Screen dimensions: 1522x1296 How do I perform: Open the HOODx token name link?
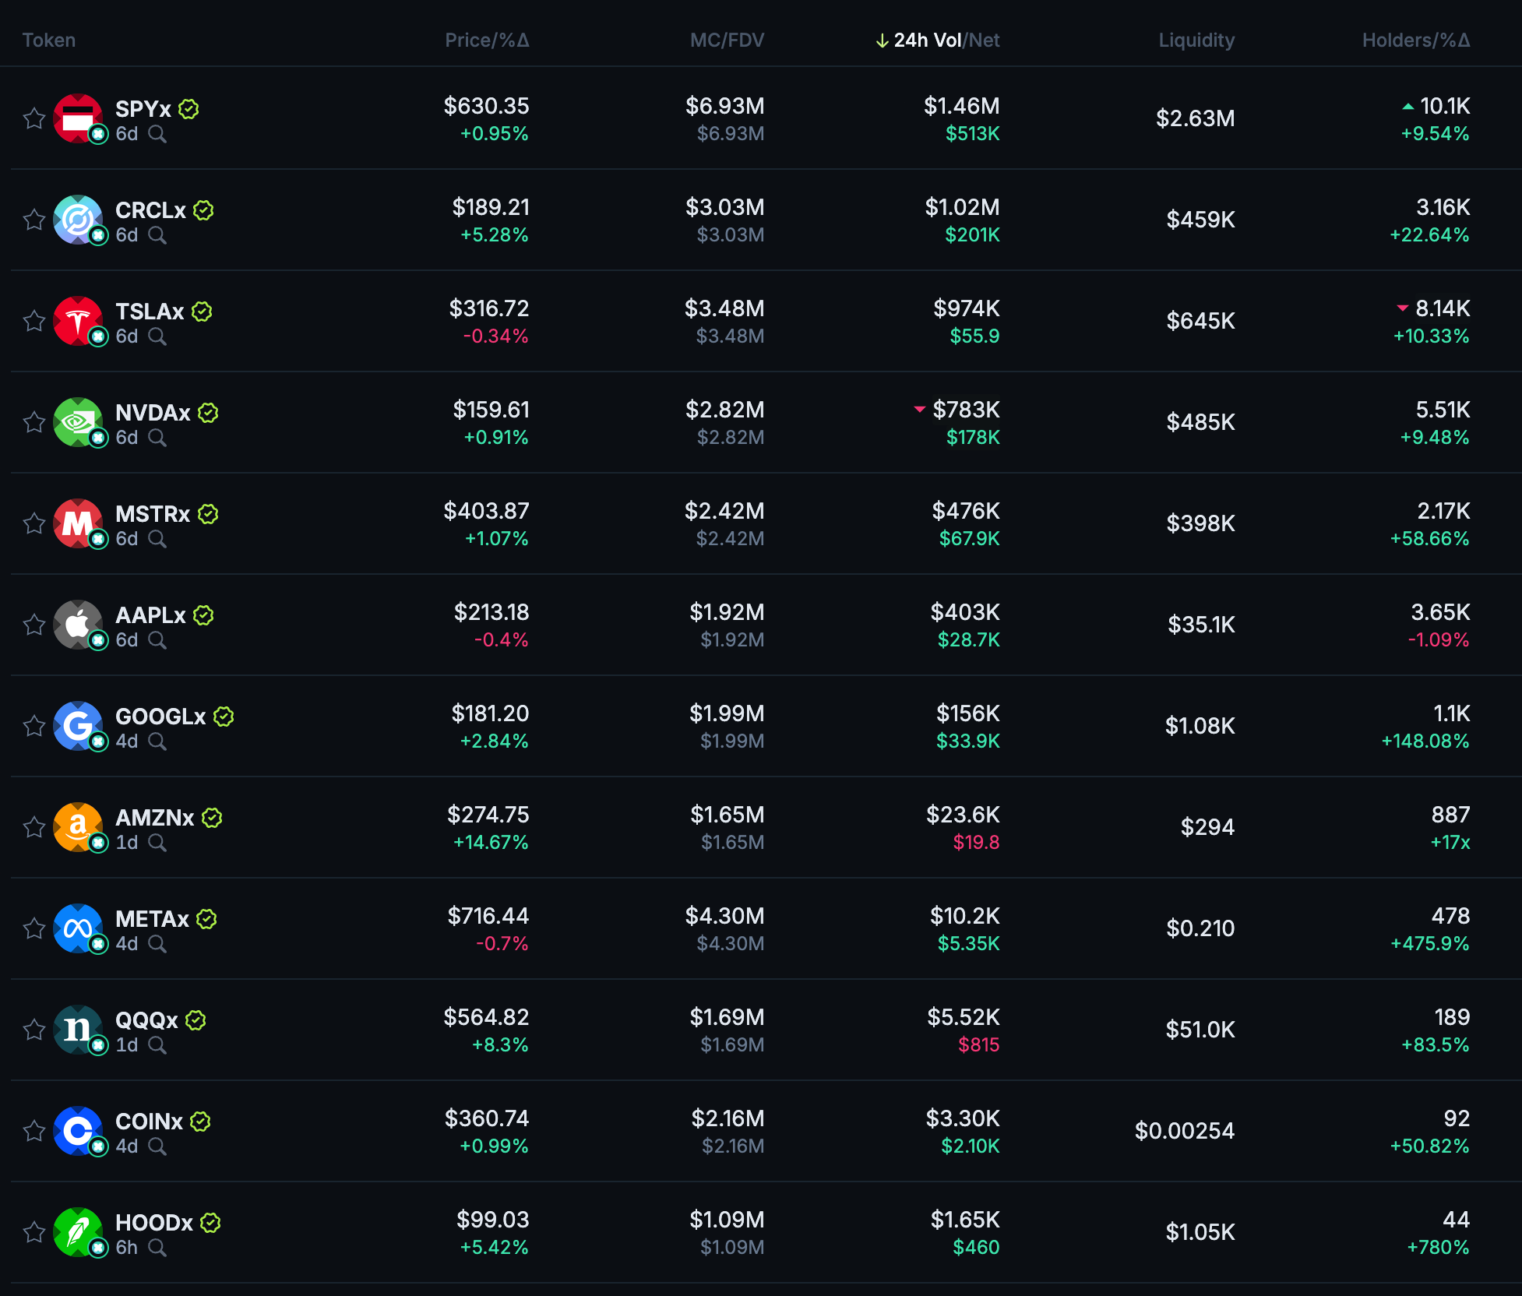pyautogui.click(x=154, y=1223)
